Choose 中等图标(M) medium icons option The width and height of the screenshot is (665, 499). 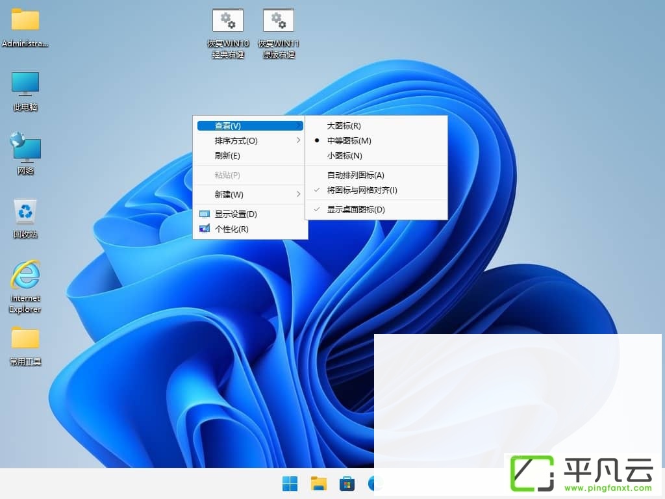[376, 140]
